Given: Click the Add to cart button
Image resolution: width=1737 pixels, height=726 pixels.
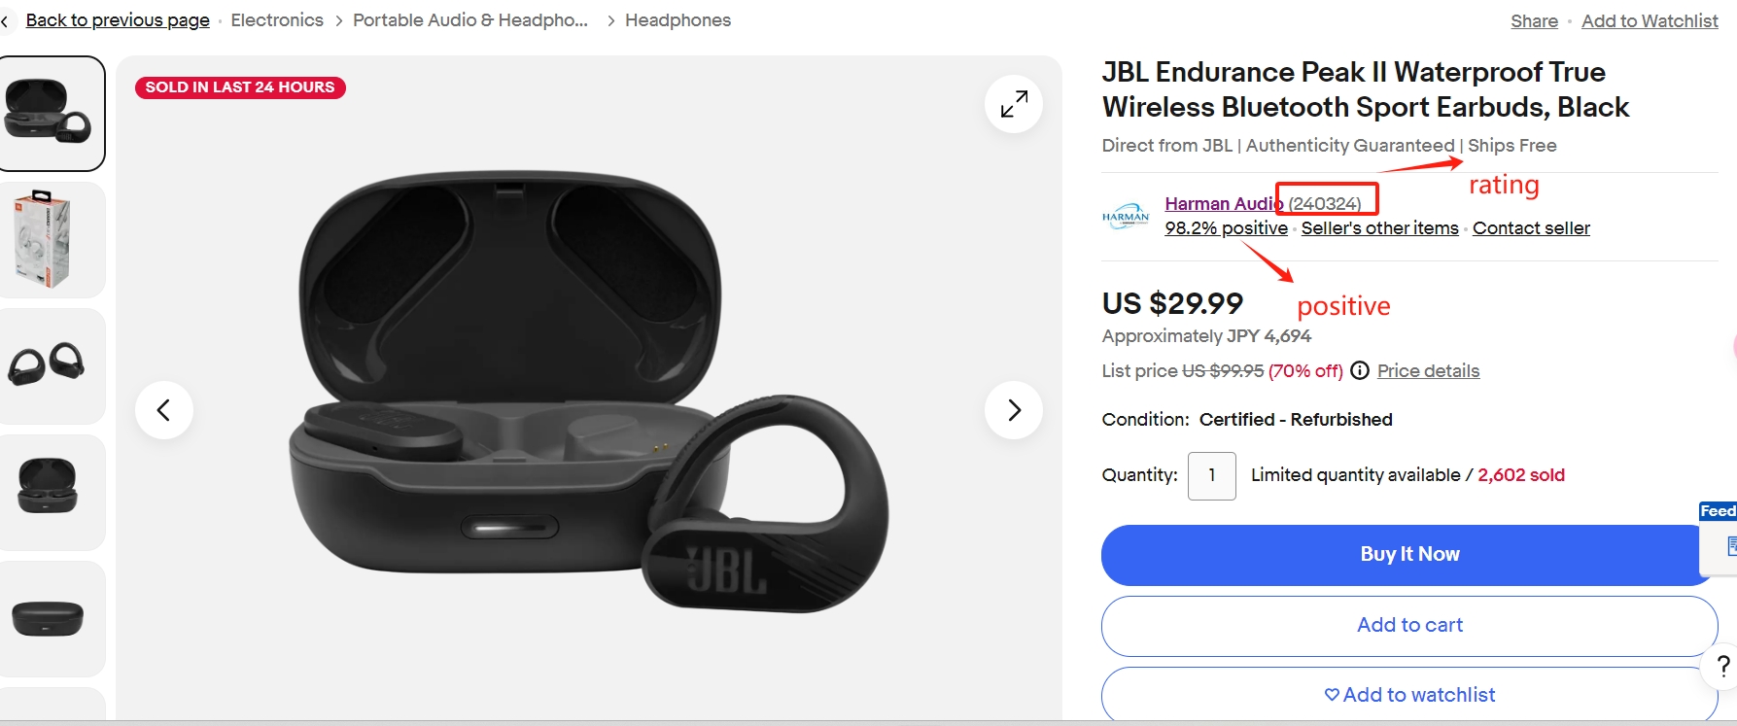Looking at the screenshot, I should point(1409,626).
